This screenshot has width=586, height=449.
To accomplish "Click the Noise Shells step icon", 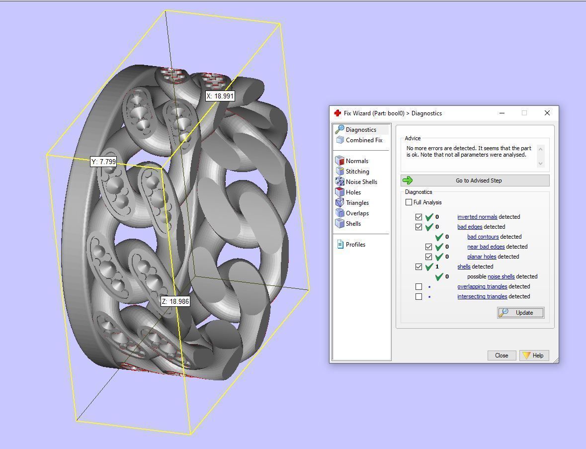I will pyautogui.click(x=339, y=181).
